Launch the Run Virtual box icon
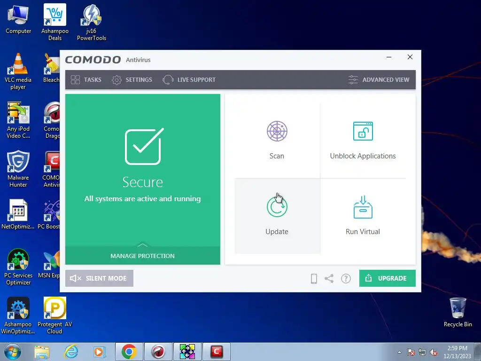Image resolution: width=481 pixels, height=361 pixels. tap(363, 207)
